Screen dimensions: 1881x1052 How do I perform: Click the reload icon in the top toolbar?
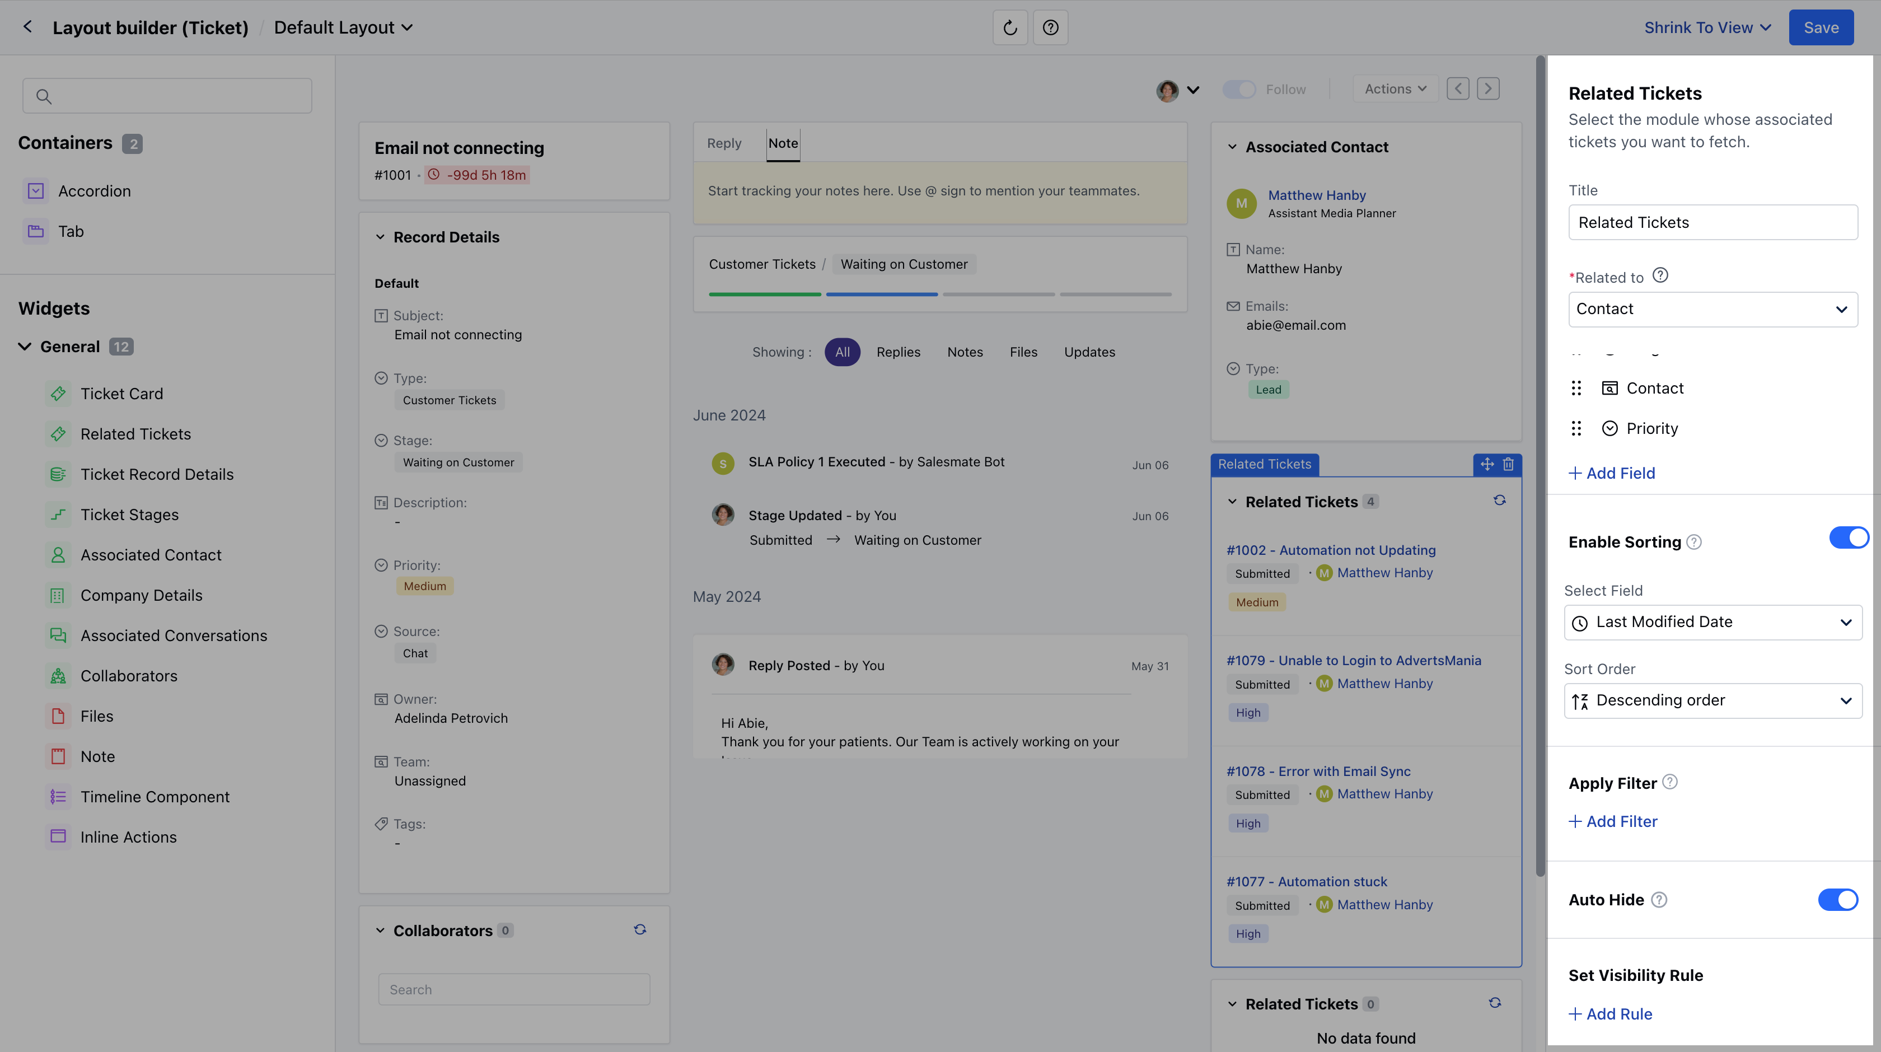[1010, 27]
